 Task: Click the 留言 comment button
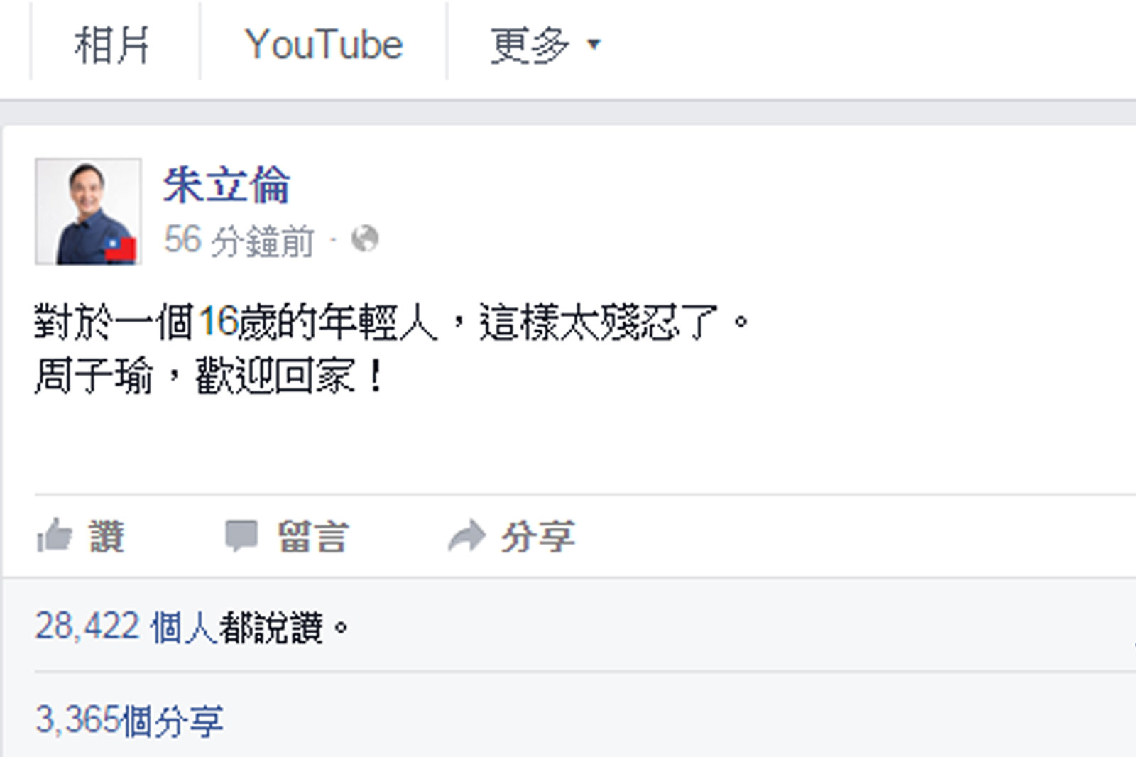312,537
